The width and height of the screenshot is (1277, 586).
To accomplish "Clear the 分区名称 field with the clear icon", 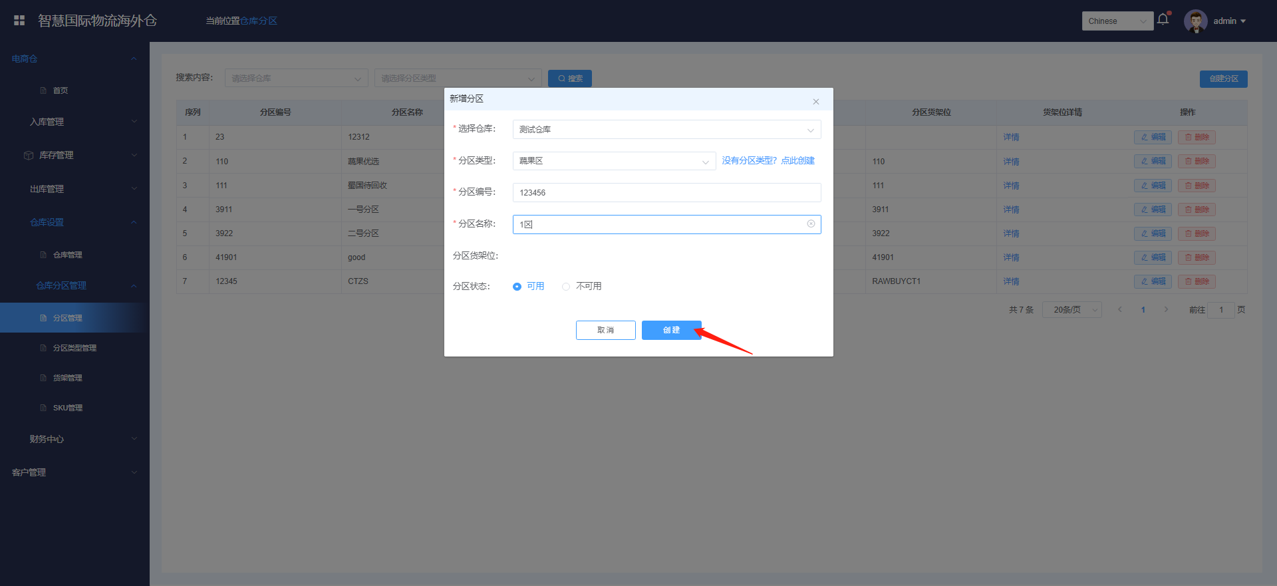I will [x=811, y=224].
